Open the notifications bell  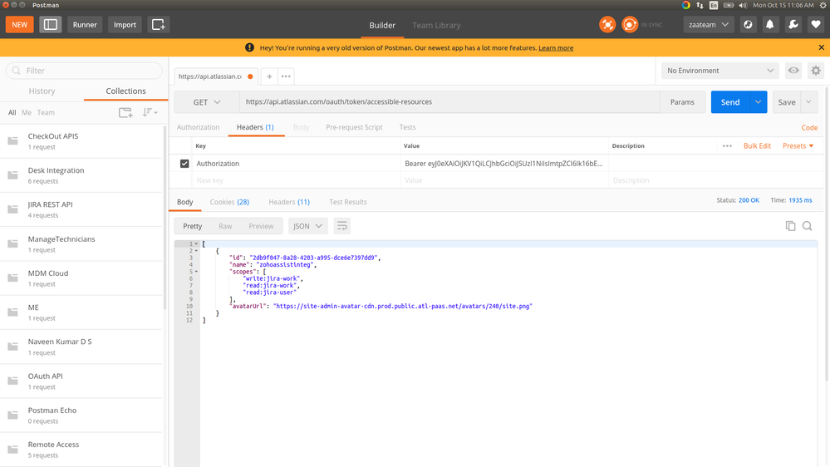tap(770, 25)
